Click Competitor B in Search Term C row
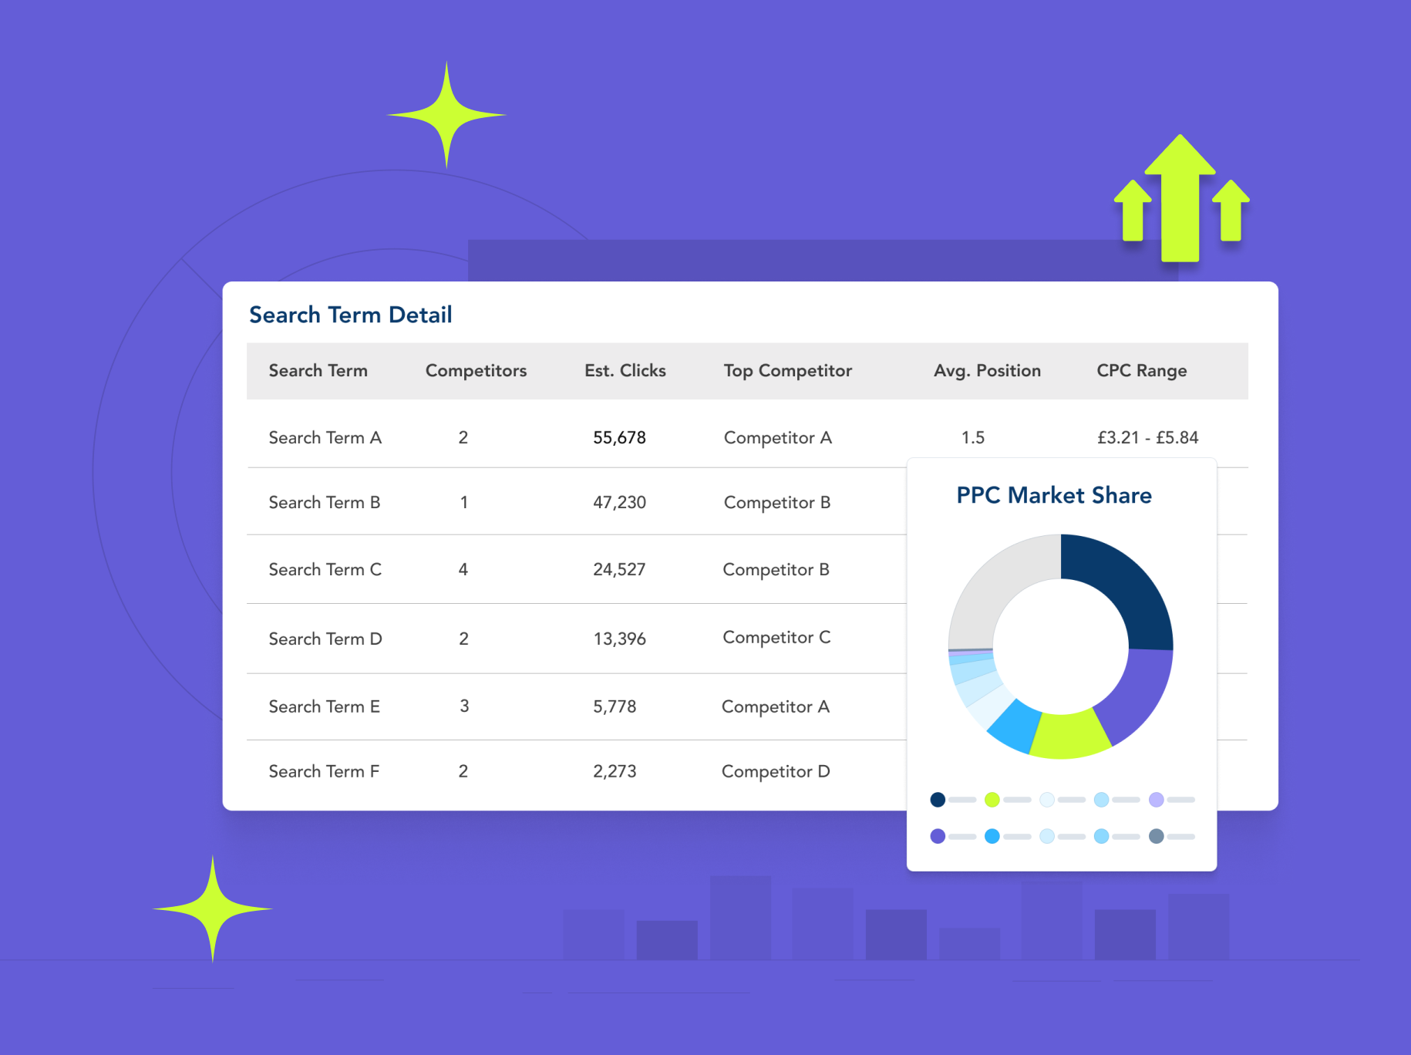Viewport: 1411px width, 1055px height. click(776, 570)
